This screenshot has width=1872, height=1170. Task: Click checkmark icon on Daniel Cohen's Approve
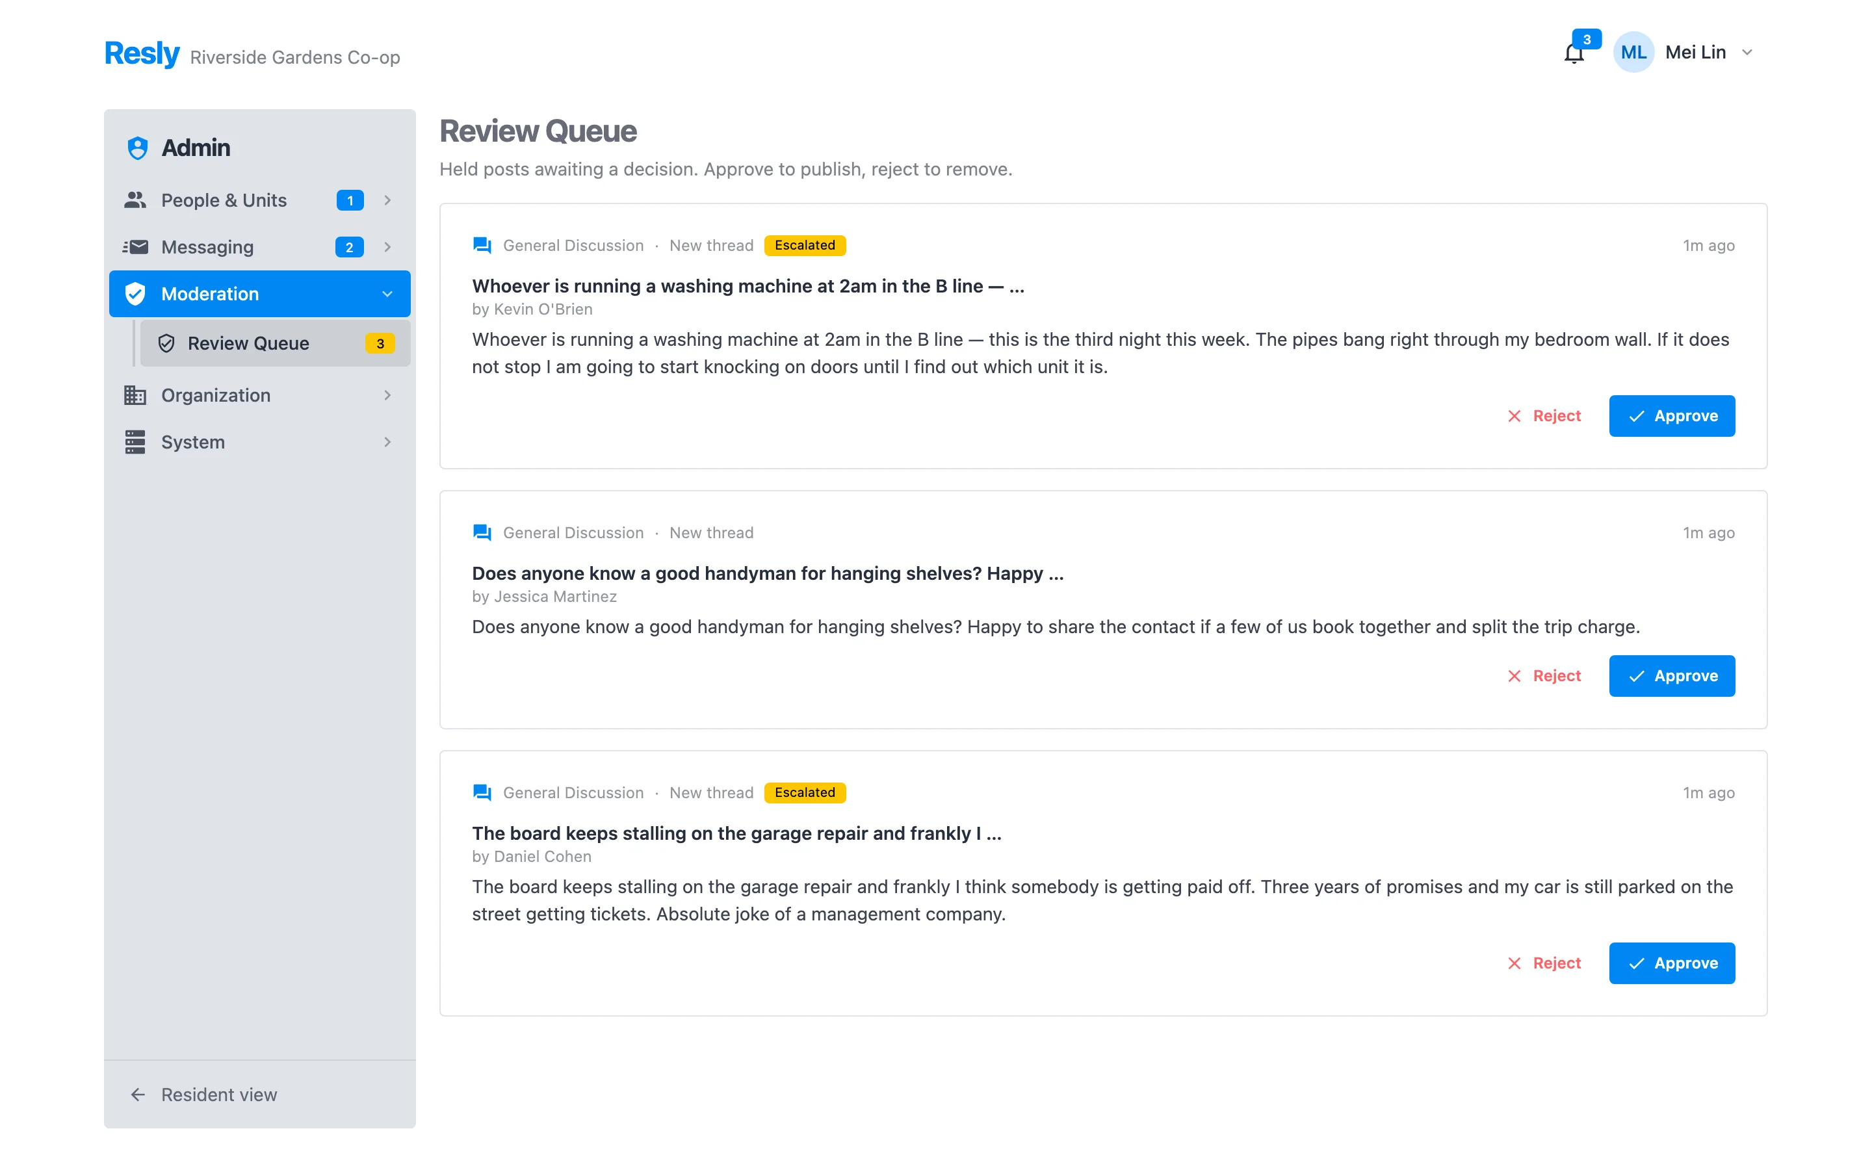1636,963
